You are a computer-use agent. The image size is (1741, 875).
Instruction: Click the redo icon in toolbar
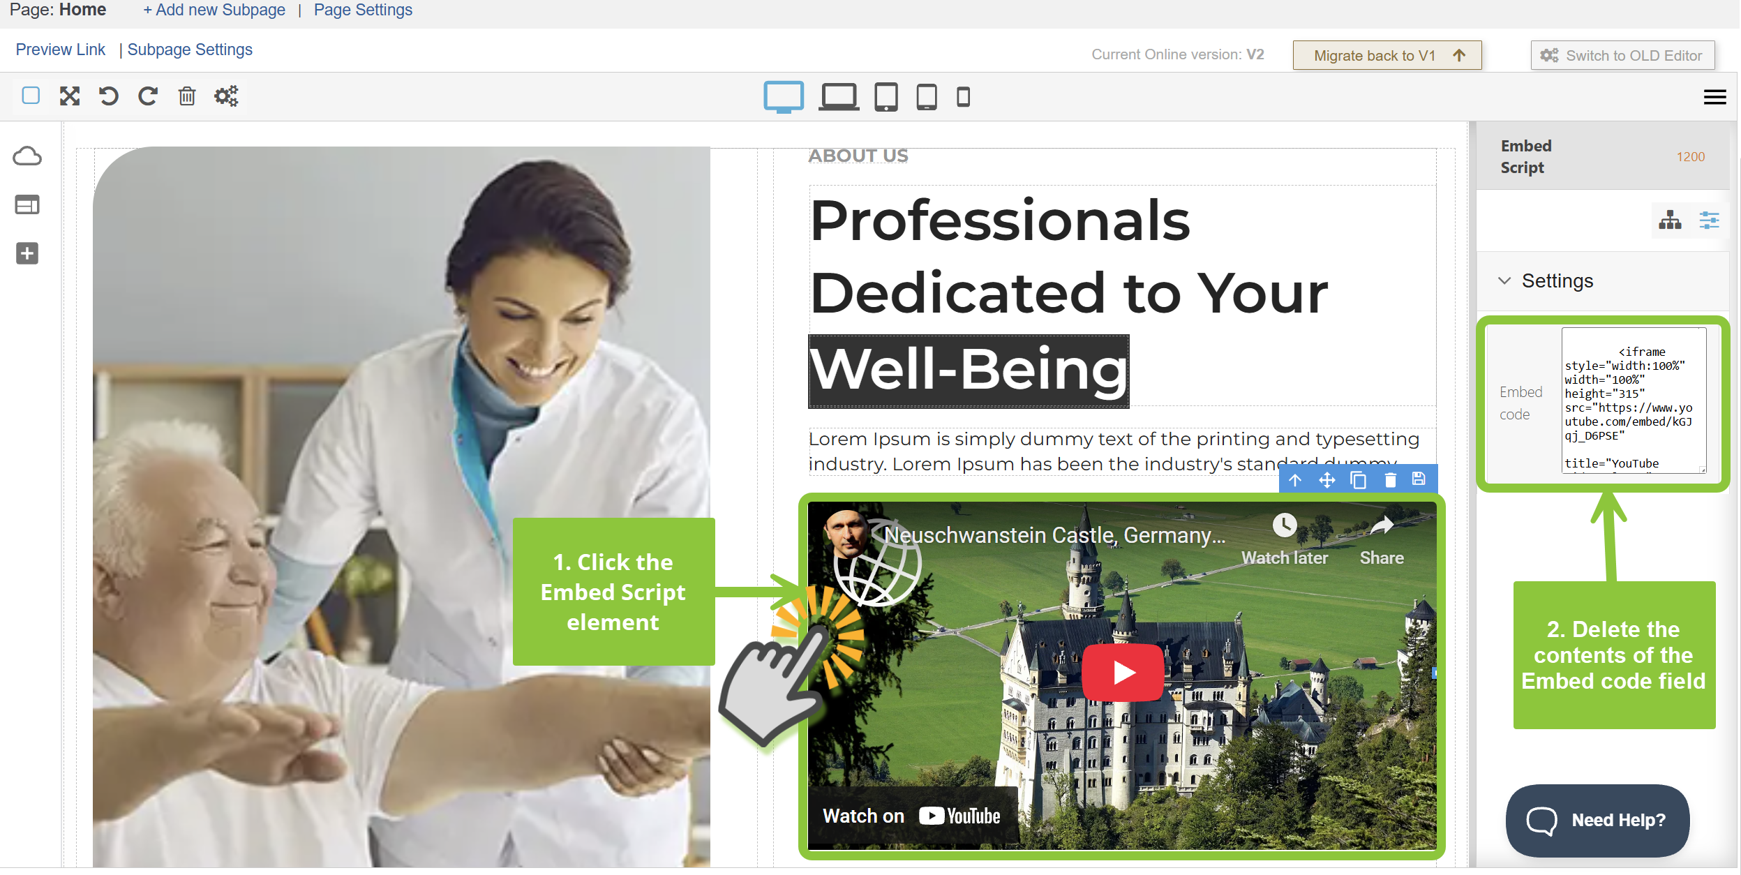point(147,96)
